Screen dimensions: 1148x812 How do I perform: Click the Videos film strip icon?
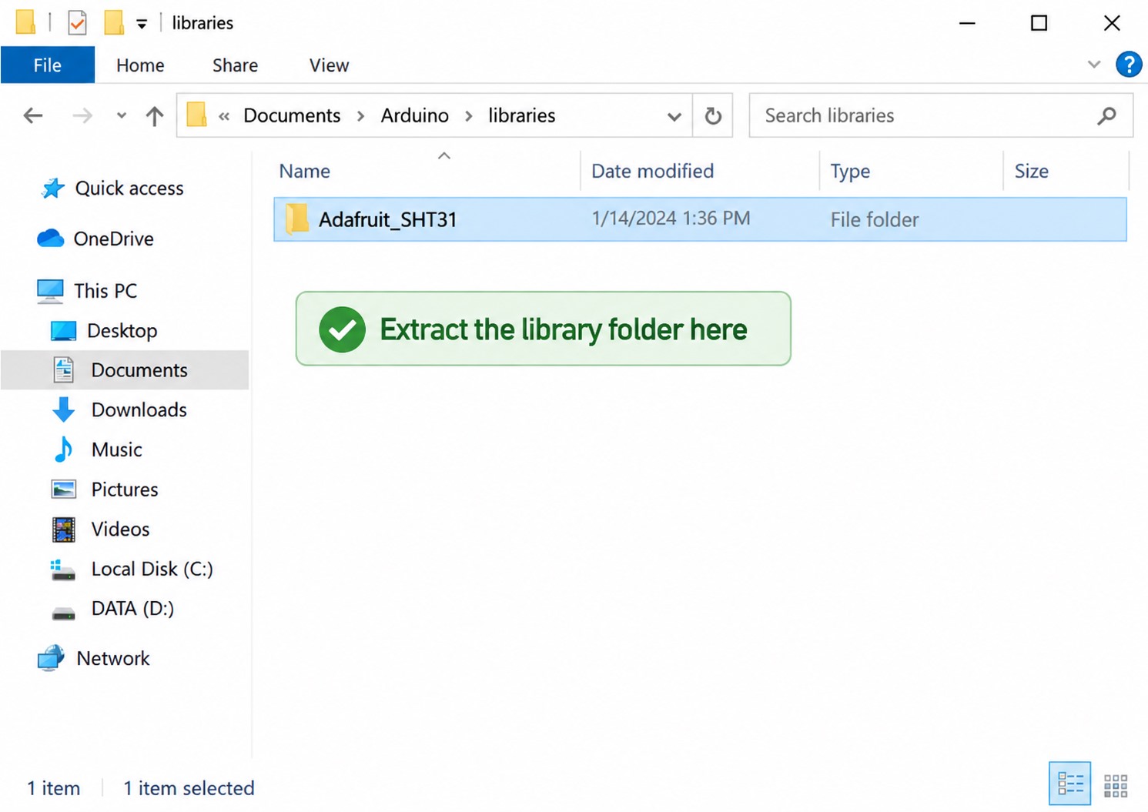(64, 530)
